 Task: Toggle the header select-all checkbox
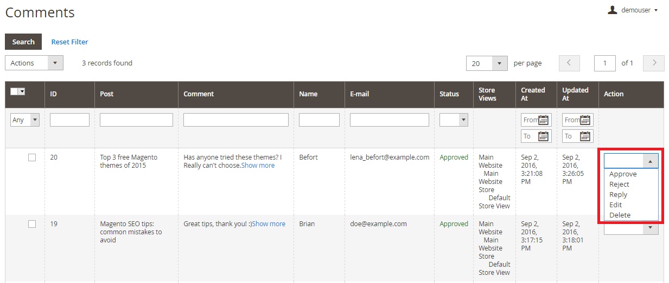[14, 91]
